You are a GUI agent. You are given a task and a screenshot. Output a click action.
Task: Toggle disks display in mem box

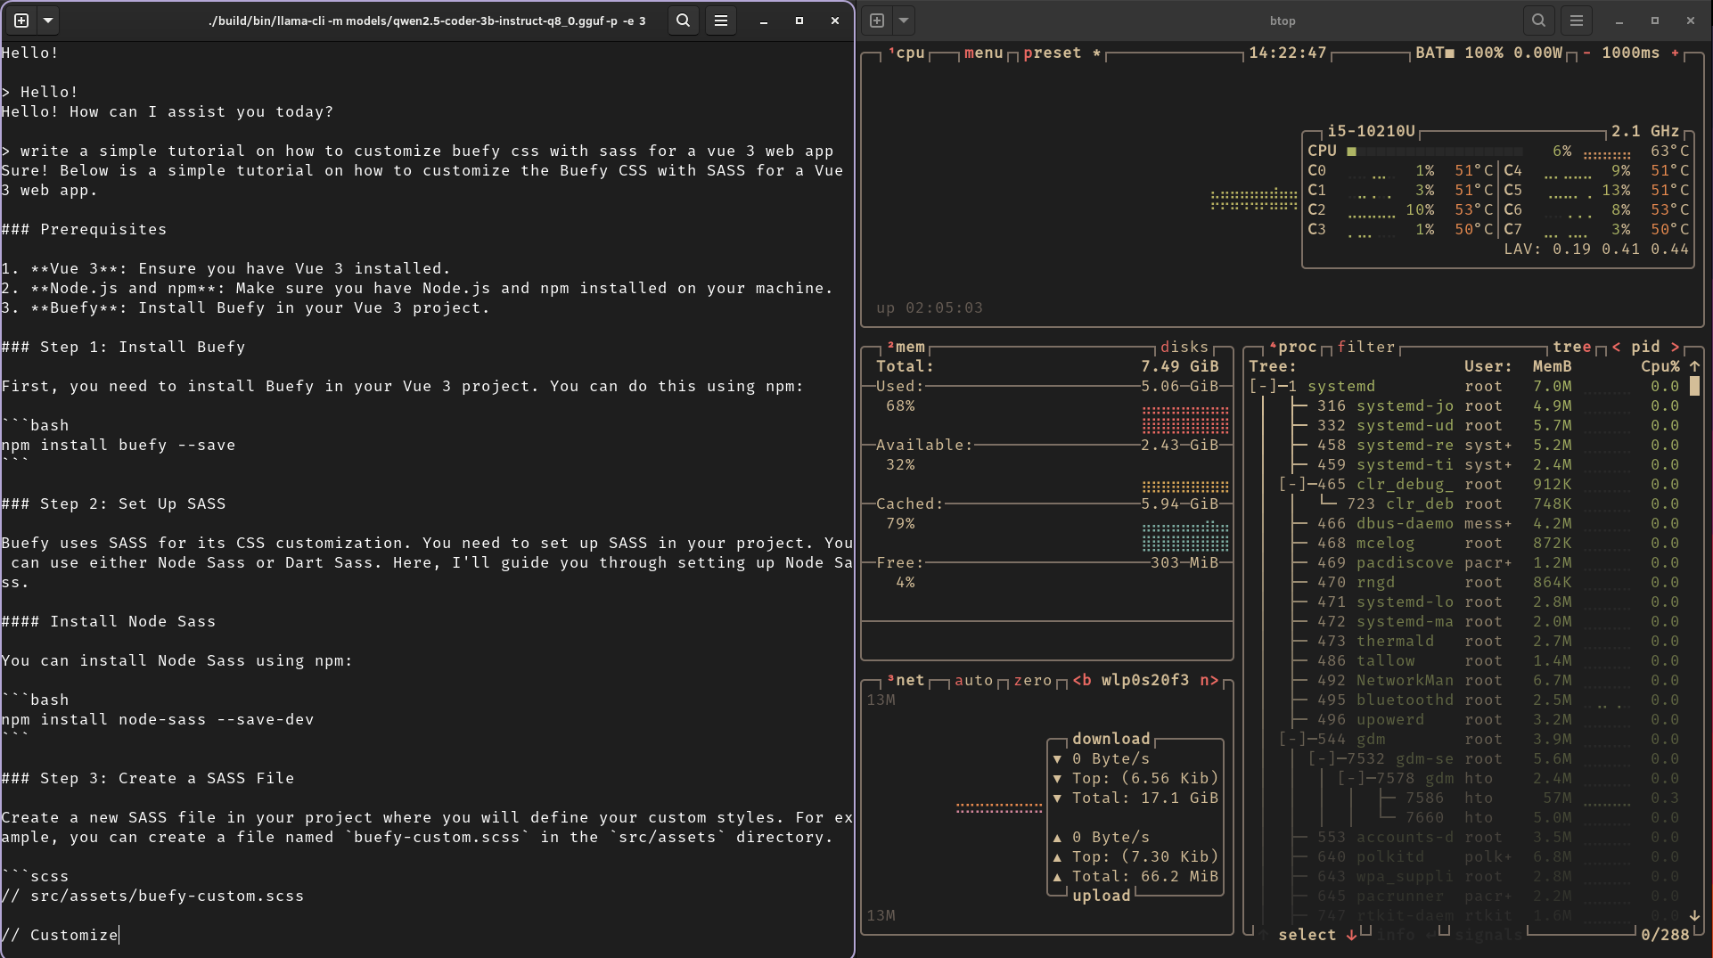click(1184, 347)
